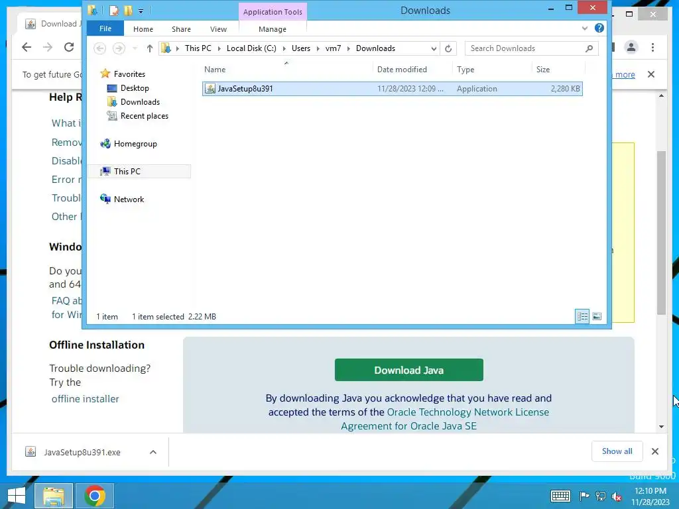This screenshot has height=509, width=679.
Task: Open the Share ribbon tab
Action: click(181, 29)
